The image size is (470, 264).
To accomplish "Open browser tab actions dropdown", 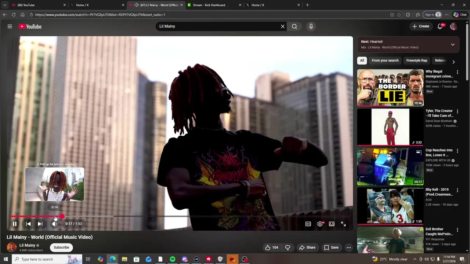I will [4, 5].
